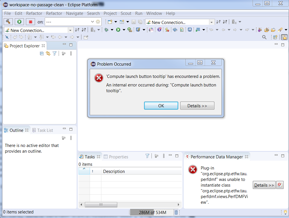Screen dimensions: 289x218
Task: Open the launch target '---' combo box
Action: pos(70,22)
